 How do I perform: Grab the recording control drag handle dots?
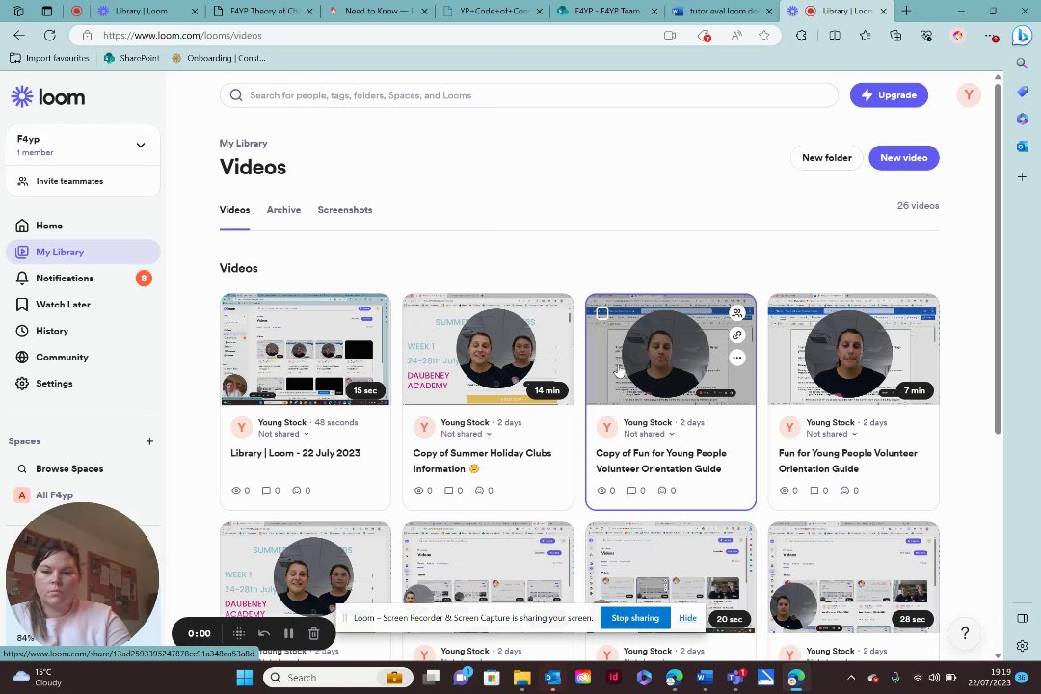tap(239, 633)
